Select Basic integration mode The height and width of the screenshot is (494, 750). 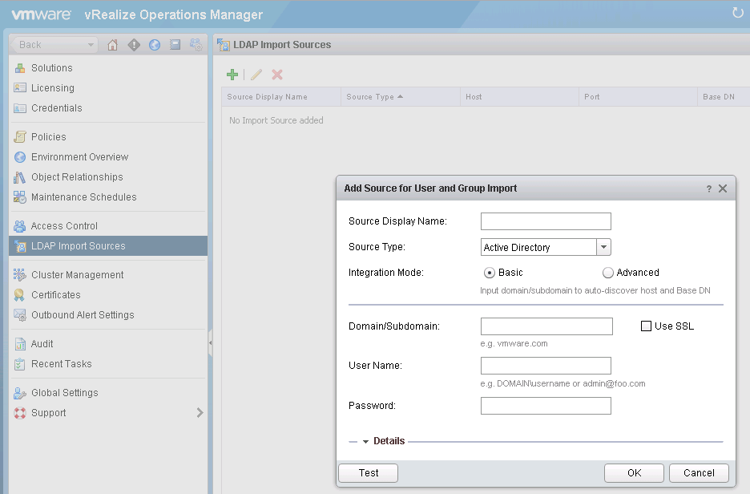point(489,273)
